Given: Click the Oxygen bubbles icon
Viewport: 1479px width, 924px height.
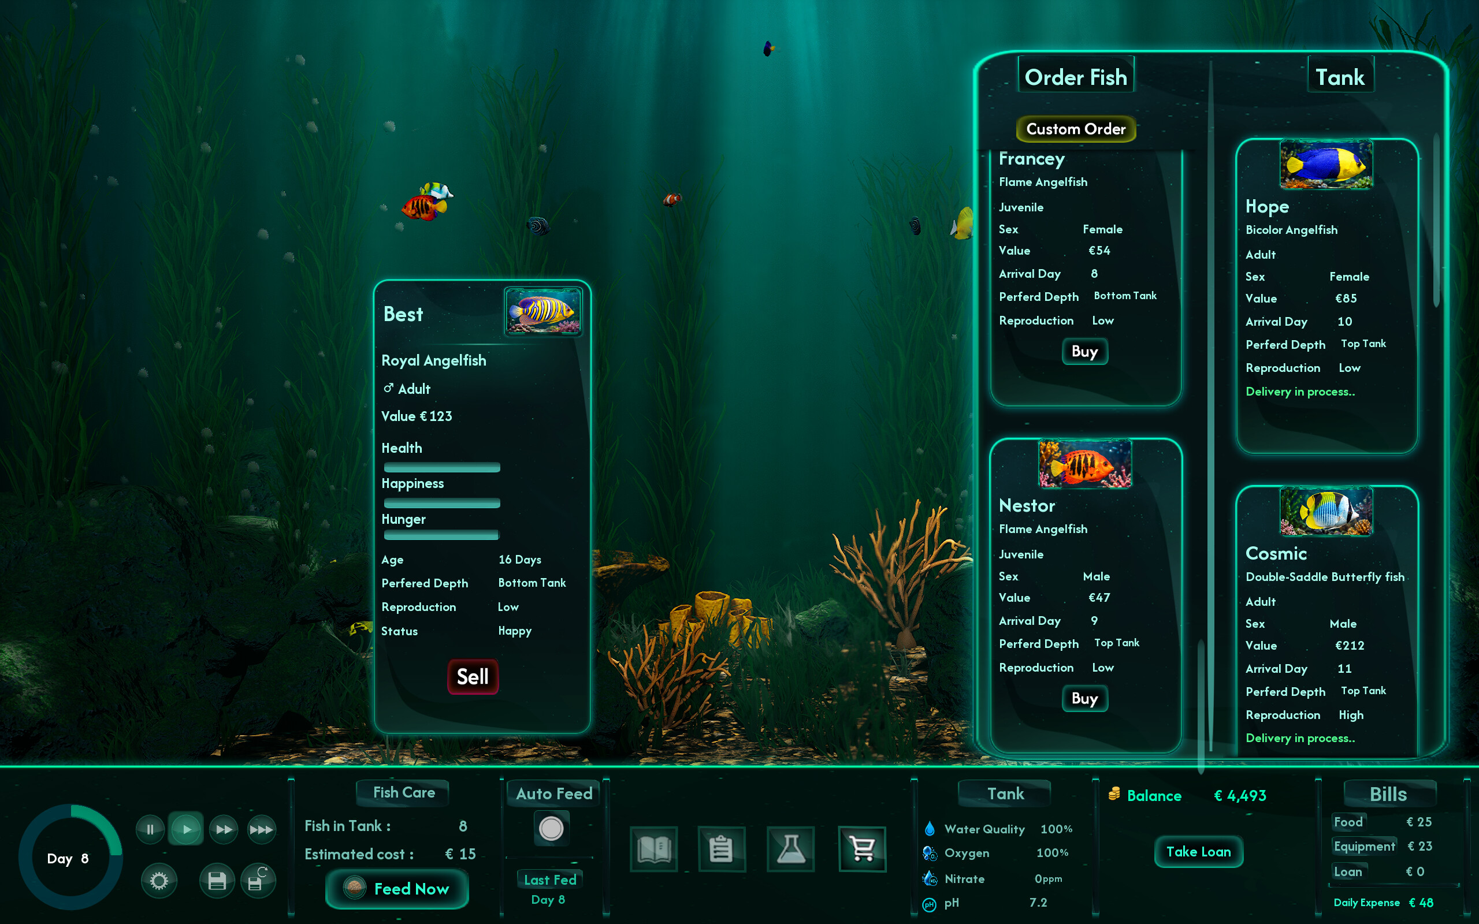Looking at the screenshot, I should pyautogui.click(x=930, y=853).
